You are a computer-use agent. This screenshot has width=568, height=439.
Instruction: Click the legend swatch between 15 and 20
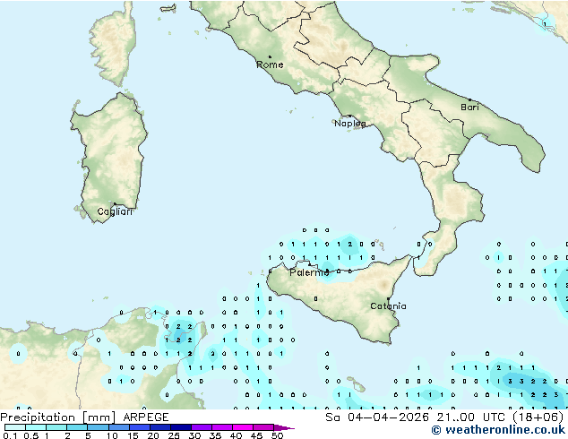coord(140,427)
